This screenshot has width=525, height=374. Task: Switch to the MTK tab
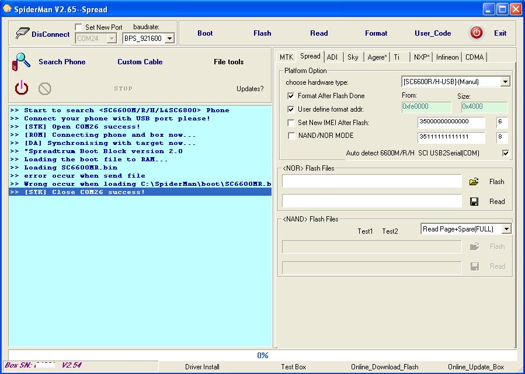pyautogui.click(x=286, y=57)
